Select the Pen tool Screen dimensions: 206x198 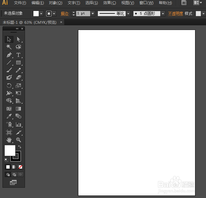[9, 55]
